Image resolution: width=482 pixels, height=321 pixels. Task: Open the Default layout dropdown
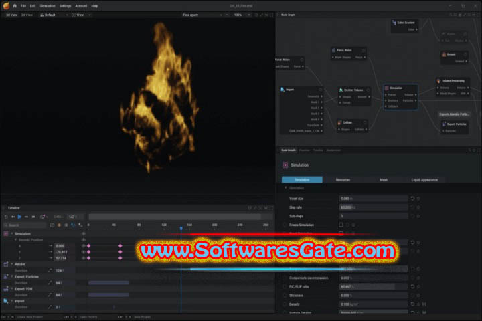tap(55, 15)
